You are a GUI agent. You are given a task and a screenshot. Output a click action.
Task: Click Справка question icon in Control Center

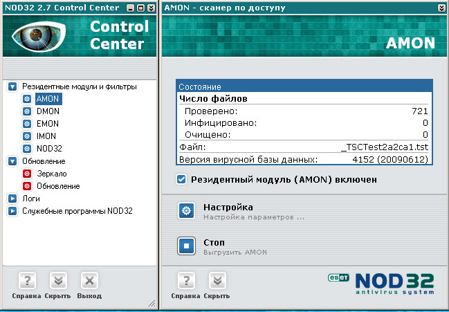click(27, 281)
